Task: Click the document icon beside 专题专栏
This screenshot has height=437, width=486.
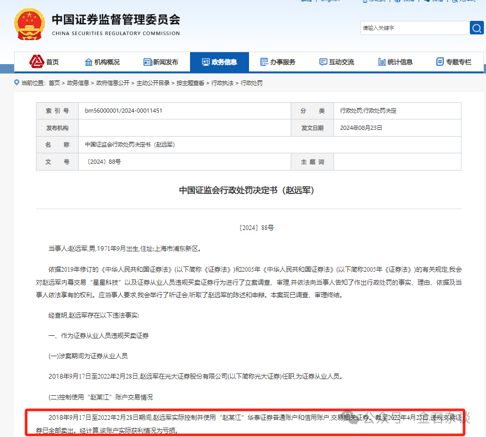Action: (440, 62)
